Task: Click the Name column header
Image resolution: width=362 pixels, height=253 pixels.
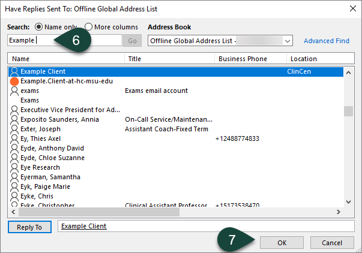Action: pos(66,59)
